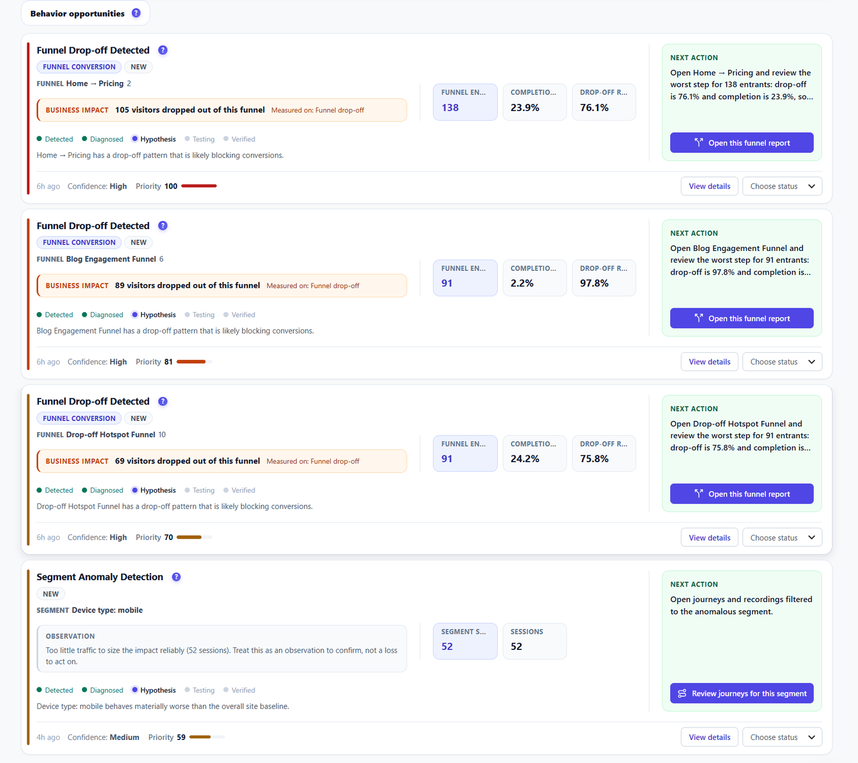
Task: Expand Choose status for Home → Pricing card
Action: pos(782,186)
